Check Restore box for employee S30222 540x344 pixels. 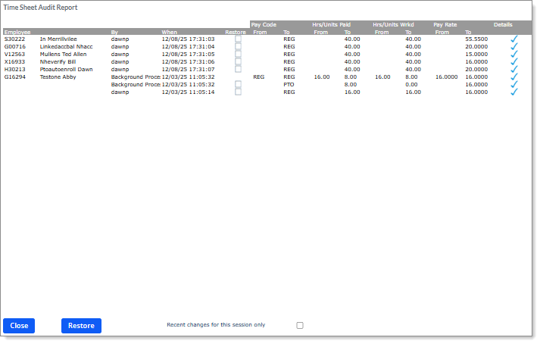tap(239, 39)
